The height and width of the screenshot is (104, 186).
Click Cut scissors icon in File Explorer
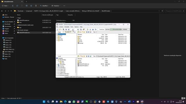(13, 6)
